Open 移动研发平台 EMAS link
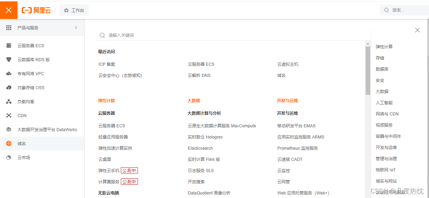The image size is (429, 198). 296,126
